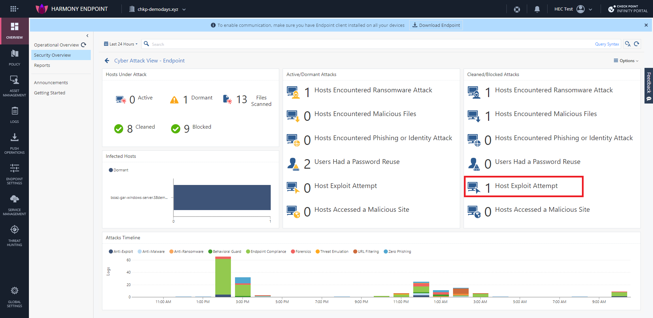Screen dimensions: 653x318
Task: Open Service Management
Action: pyautogui.click(x=14, y=205)
